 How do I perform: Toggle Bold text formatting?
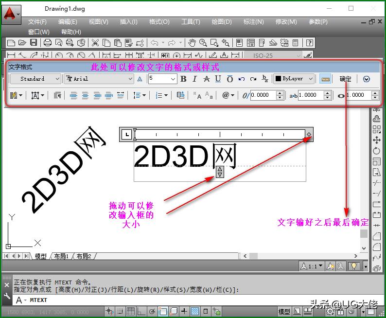click(183, 79)
